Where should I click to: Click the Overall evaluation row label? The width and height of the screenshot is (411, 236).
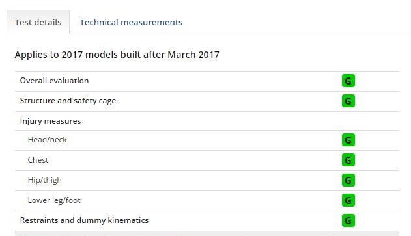[54, 81]
